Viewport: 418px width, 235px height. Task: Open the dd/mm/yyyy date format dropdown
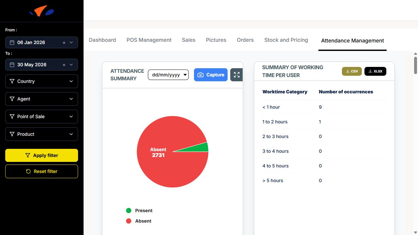(168, 75)
